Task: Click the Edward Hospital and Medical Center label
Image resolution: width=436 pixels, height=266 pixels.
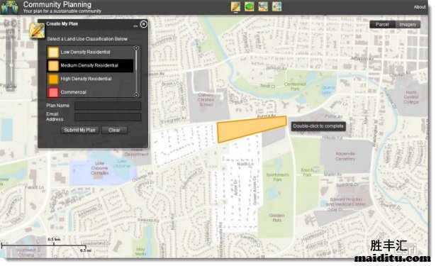Action: click(346, 201)
